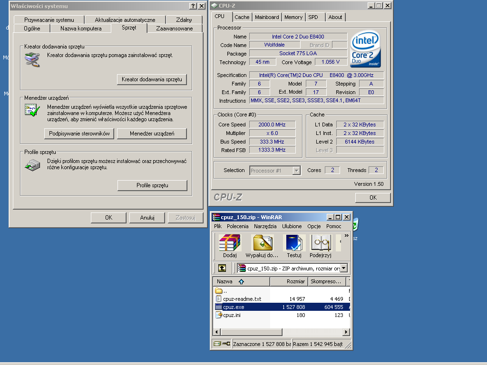This screenshot has width=487, height=365.
Task: Click Menedżer urządzeń button
Action: click(x=152, y=134)
